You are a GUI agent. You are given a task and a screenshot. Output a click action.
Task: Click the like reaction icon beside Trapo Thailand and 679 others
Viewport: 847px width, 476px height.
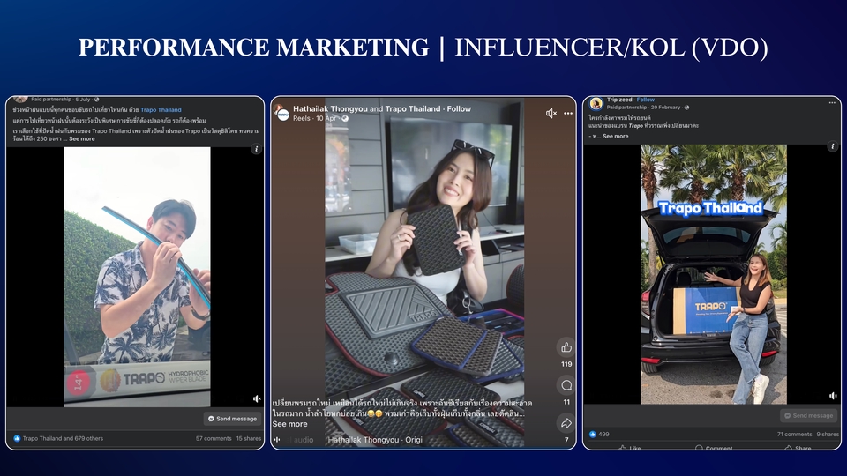pyautogui.click(x=17, y=438)
